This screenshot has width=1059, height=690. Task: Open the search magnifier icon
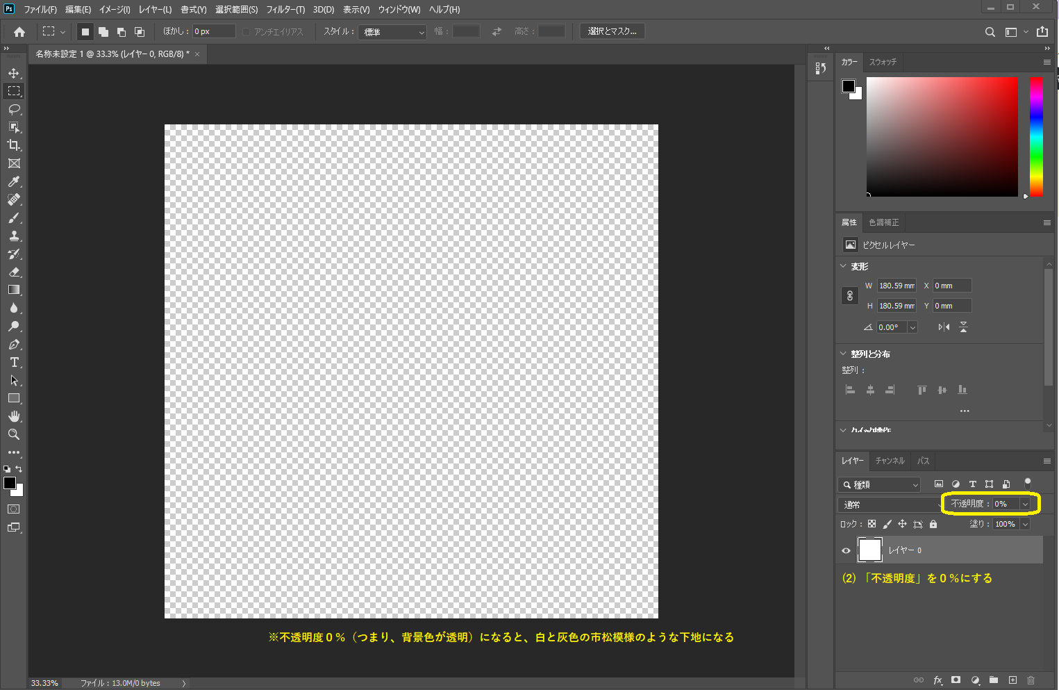click(x=990, y=32)
